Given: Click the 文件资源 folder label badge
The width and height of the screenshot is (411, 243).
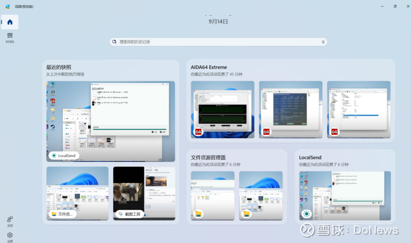Looking at the screenshot, I should click(62, 214).
